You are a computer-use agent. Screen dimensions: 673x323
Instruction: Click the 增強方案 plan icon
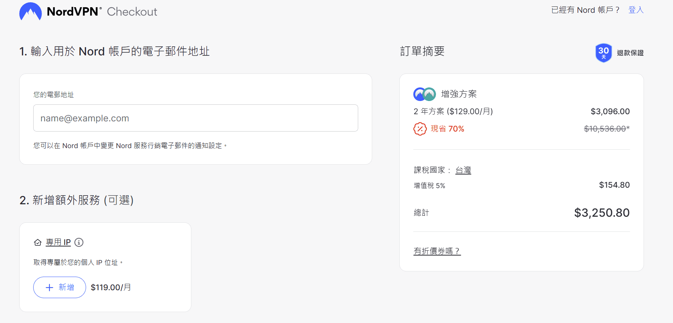tap(424, 94)
